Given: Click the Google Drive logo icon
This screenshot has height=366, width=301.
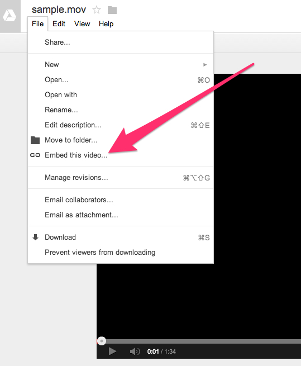Looking at the screenshot, I should pyautogui.click(x=9, y=16).
